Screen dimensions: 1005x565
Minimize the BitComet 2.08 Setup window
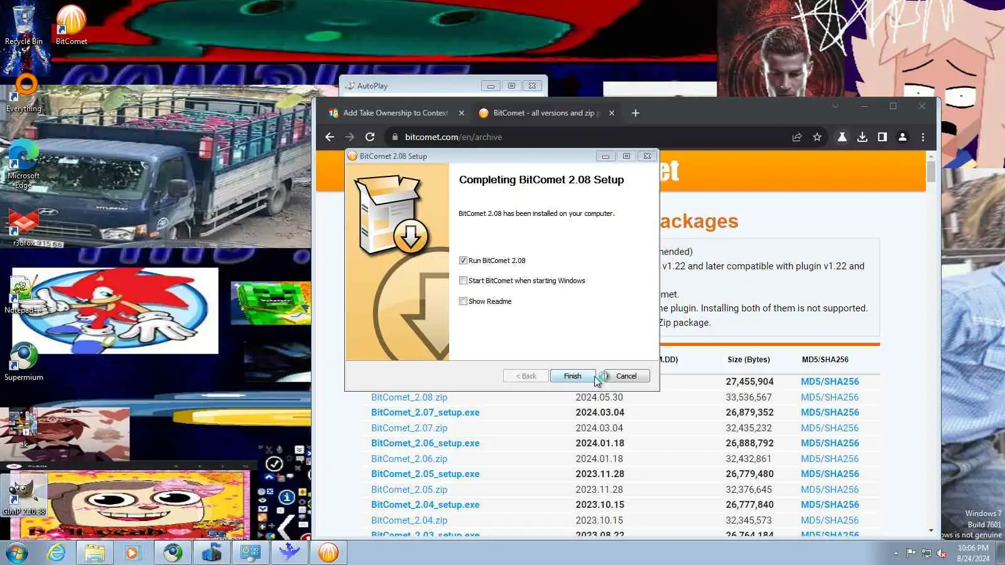606,156
